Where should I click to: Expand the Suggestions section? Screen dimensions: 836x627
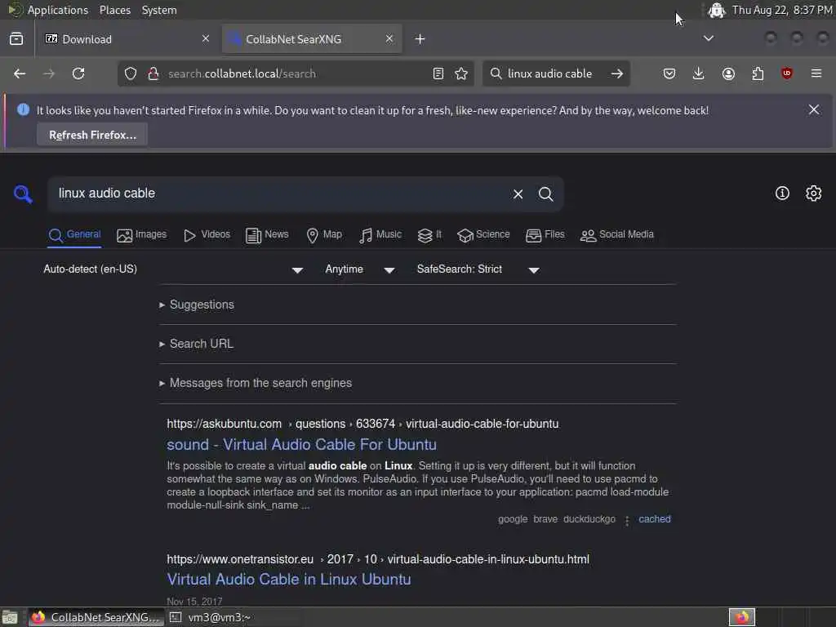197,305
